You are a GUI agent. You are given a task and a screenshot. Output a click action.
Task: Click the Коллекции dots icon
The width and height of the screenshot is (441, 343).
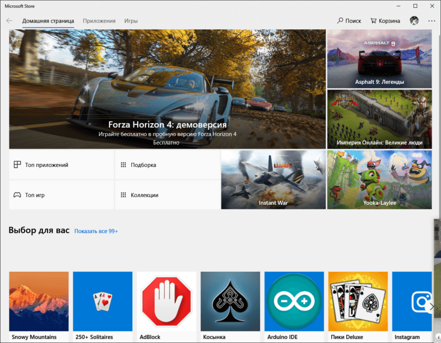123,195
